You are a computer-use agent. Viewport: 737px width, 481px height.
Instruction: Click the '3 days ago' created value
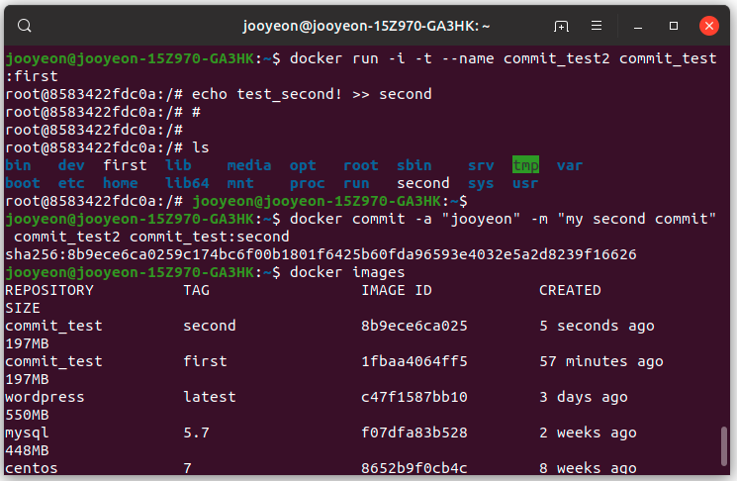584,397
